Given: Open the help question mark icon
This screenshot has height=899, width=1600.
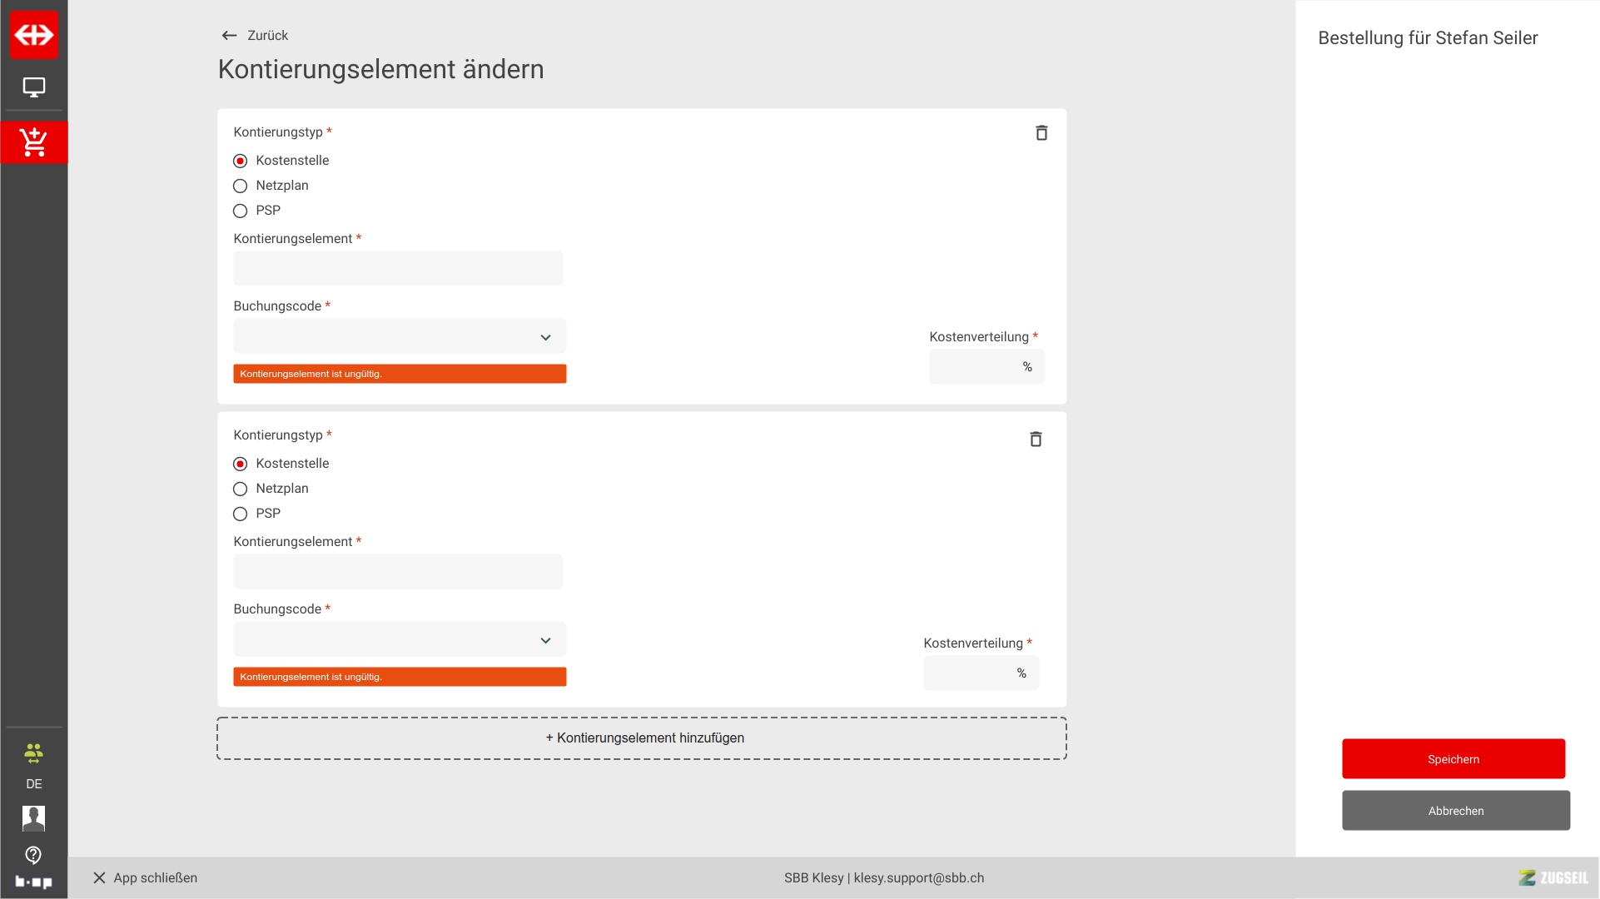Looking at the screenshot, I should 34,855.
